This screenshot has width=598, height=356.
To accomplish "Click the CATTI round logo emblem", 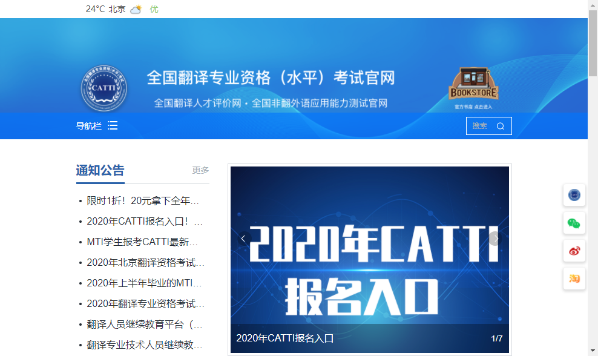I will point(103,88).
